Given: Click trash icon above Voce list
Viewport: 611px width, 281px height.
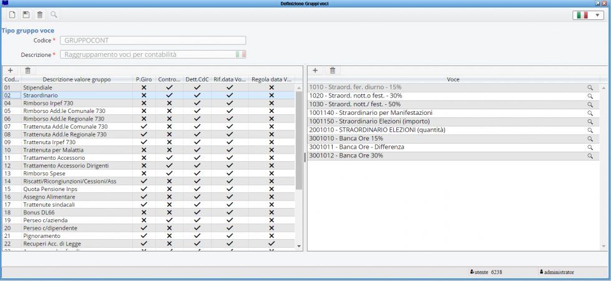Looking at the screenshot, I should point(333,71).
